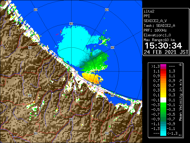This screenshot has width=190, height=143.
Task: Click the "A" marker atop the legend
Action: tap(180, 65)
